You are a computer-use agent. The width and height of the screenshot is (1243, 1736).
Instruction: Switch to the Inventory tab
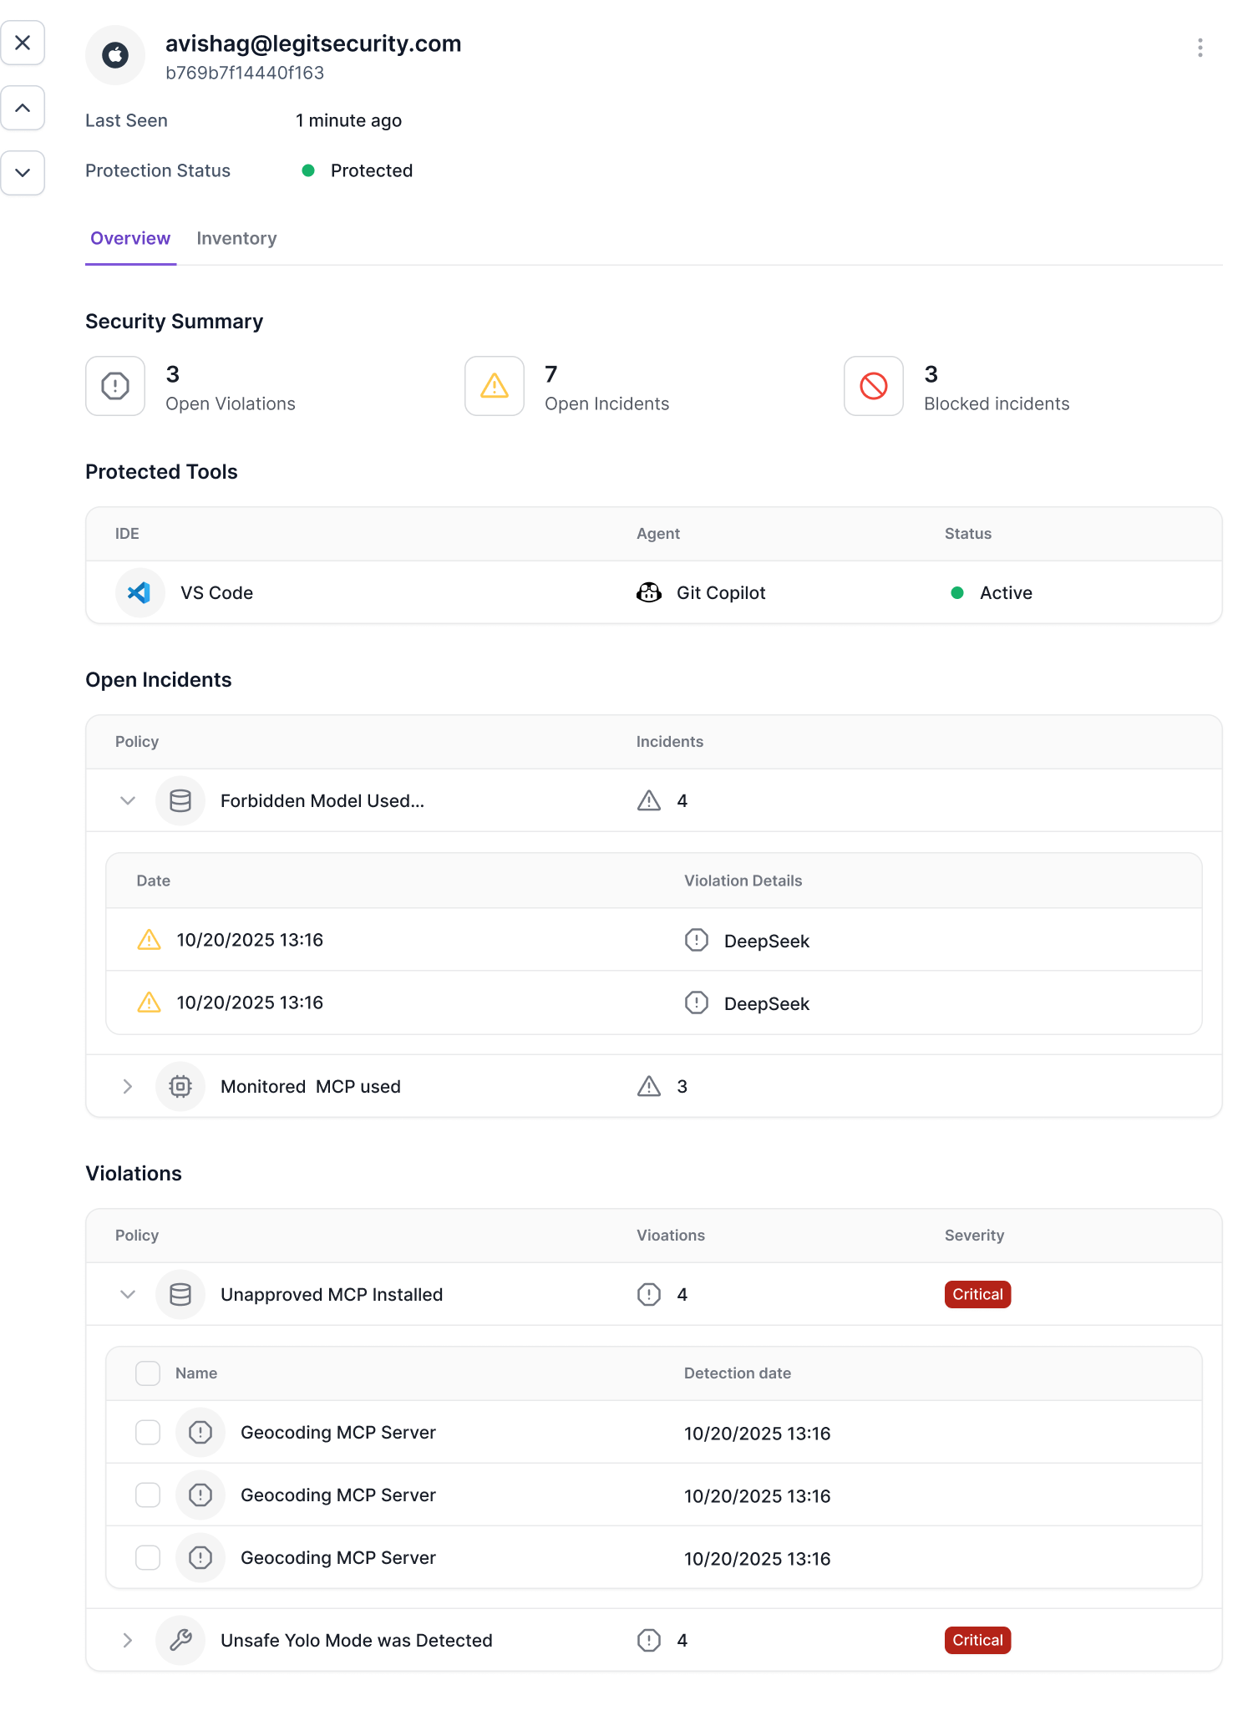coord(236,239)
